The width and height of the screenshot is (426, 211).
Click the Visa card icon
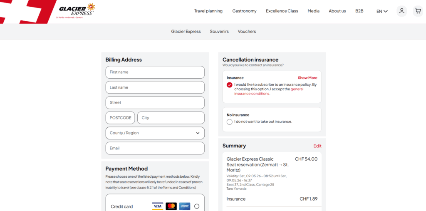click(x=157, y=206)
